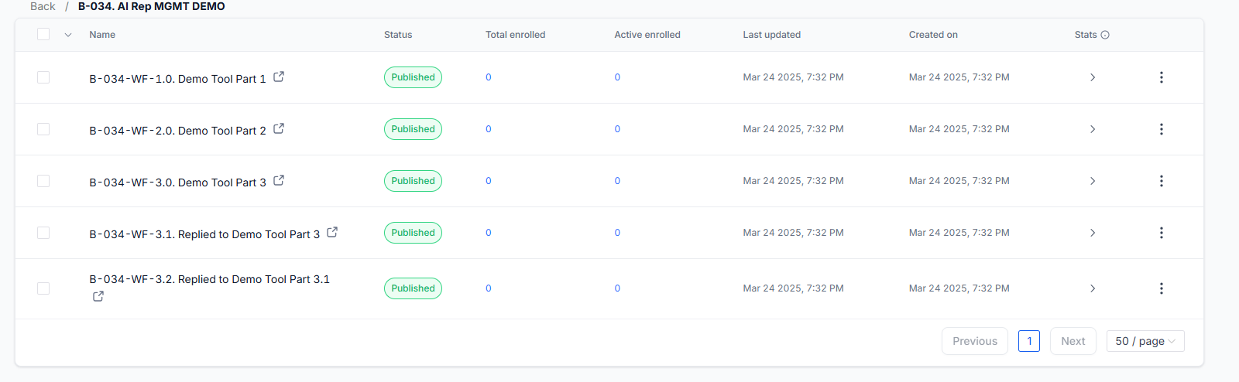This screenshot has width=1239, height=382.
Task: Expand stats chevron for Demo Tool Part 2
Action: click(1093, 129)
